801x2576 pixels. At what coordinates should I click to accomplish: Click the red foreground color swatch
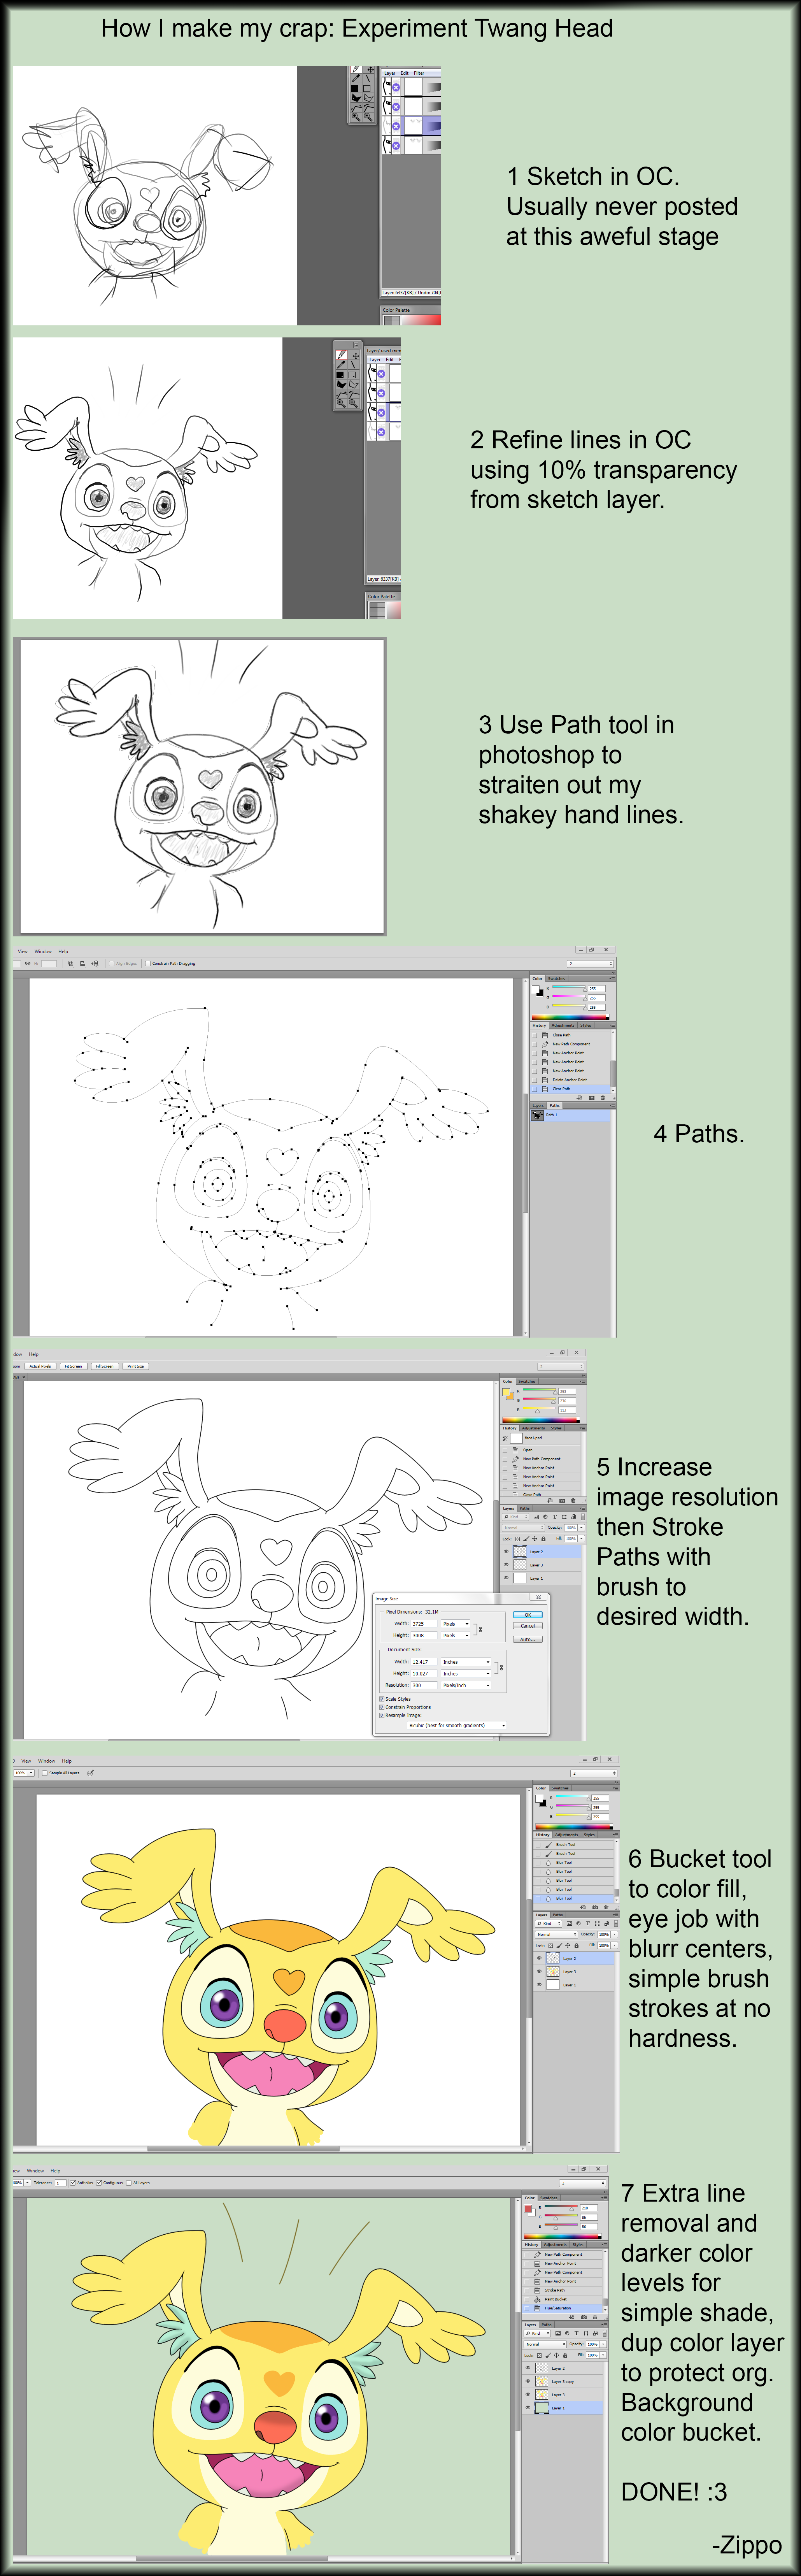[x=528, y=2208]
